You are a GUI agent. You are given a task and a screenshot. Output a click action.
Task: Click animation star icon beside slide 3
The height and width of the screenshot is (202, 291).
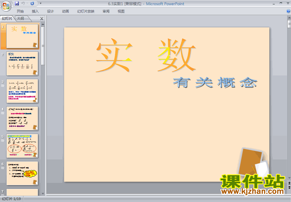pyautogui.click(x=3, y=86)
